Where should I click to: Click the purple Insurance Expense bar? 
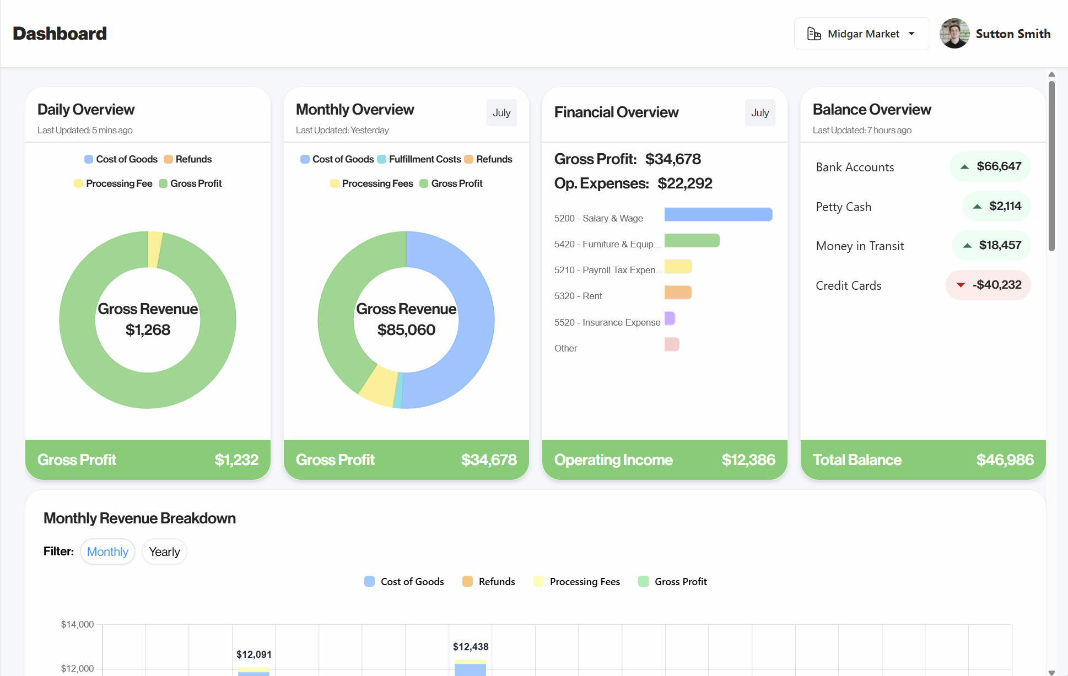tap(670, 318)
